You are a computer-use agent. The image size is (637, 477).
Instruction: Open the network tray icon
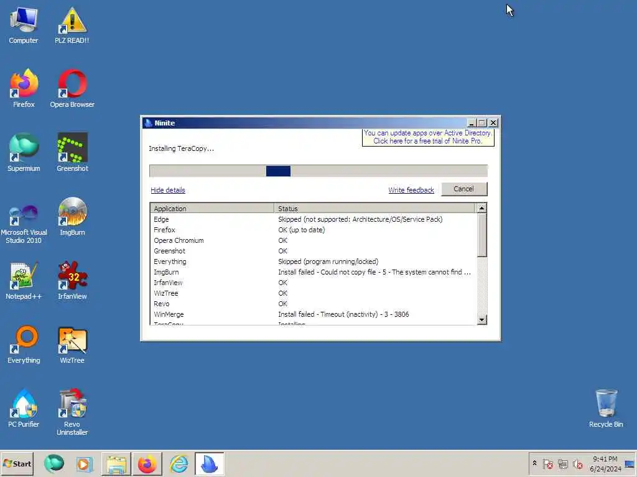coord(562,463)
